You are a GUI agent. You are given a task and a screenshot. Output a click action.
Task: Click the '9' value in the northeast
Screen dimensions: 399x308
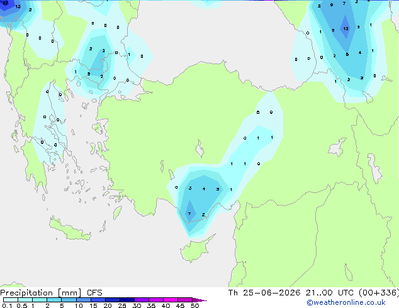(331, 5)
